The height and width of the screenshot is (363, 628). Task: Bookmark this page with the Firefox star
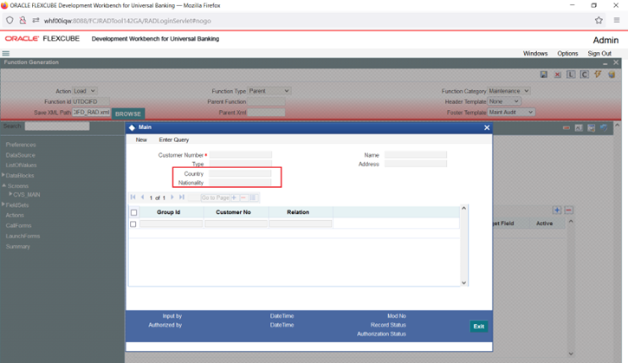[x=599, y=21]
